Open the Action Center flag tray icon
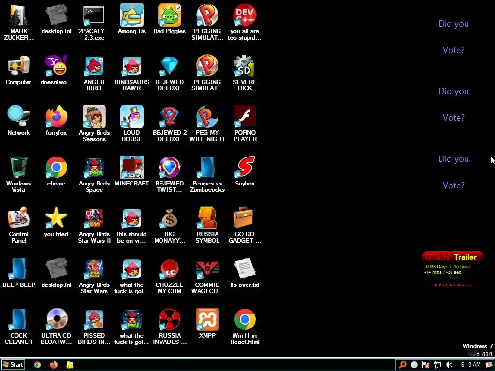495x371 pixels. [425, 365]
